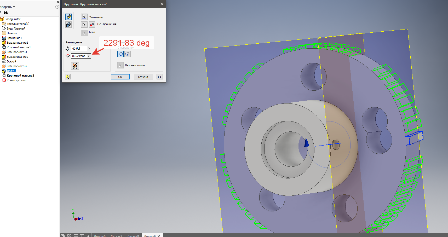Click inside the 8052 град angle field
Viewport: 448px width, 237px height.
78,56
